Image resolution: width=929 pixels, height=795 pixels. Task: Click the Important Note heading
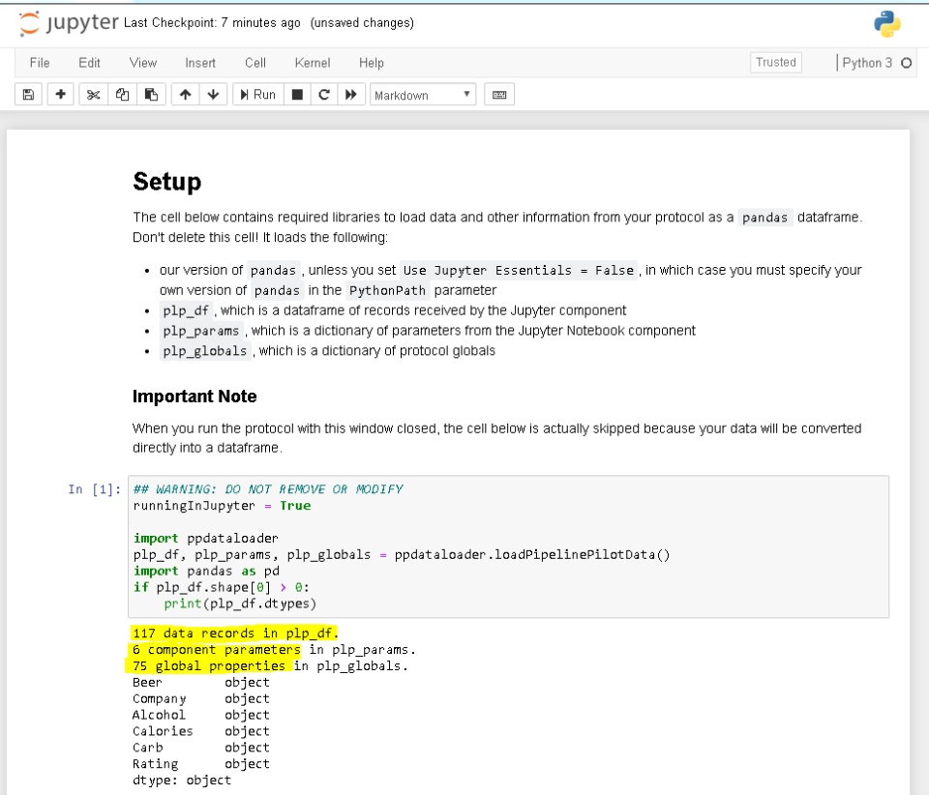click(x=195, y=396)
